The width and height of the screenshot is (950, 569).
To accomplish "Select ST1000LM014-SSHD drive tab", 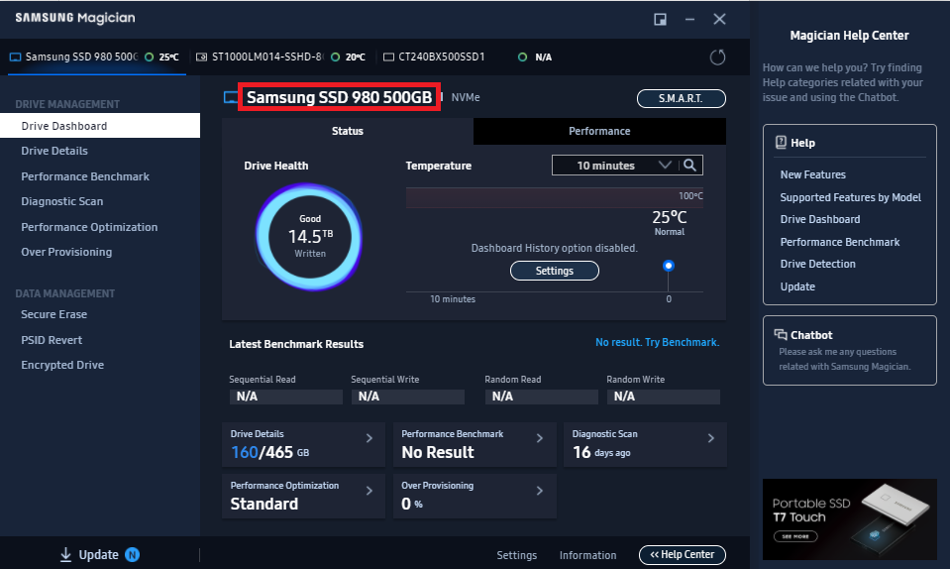I will tap(280, 57).
